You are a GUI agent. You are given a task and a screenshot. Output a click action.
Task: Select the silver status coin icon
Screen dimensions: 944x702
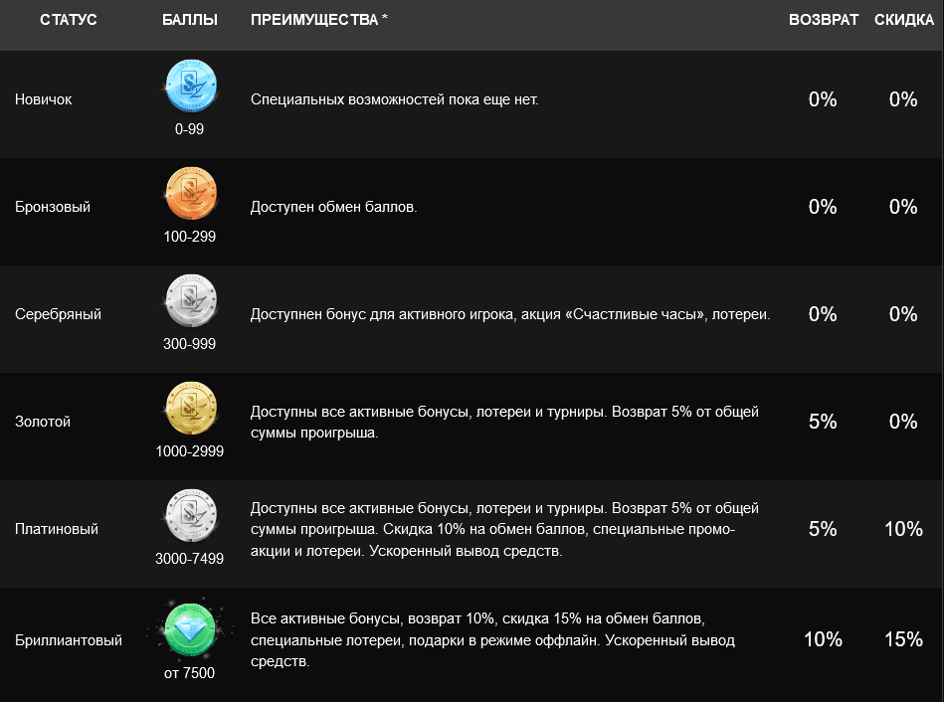click(191, 300)
